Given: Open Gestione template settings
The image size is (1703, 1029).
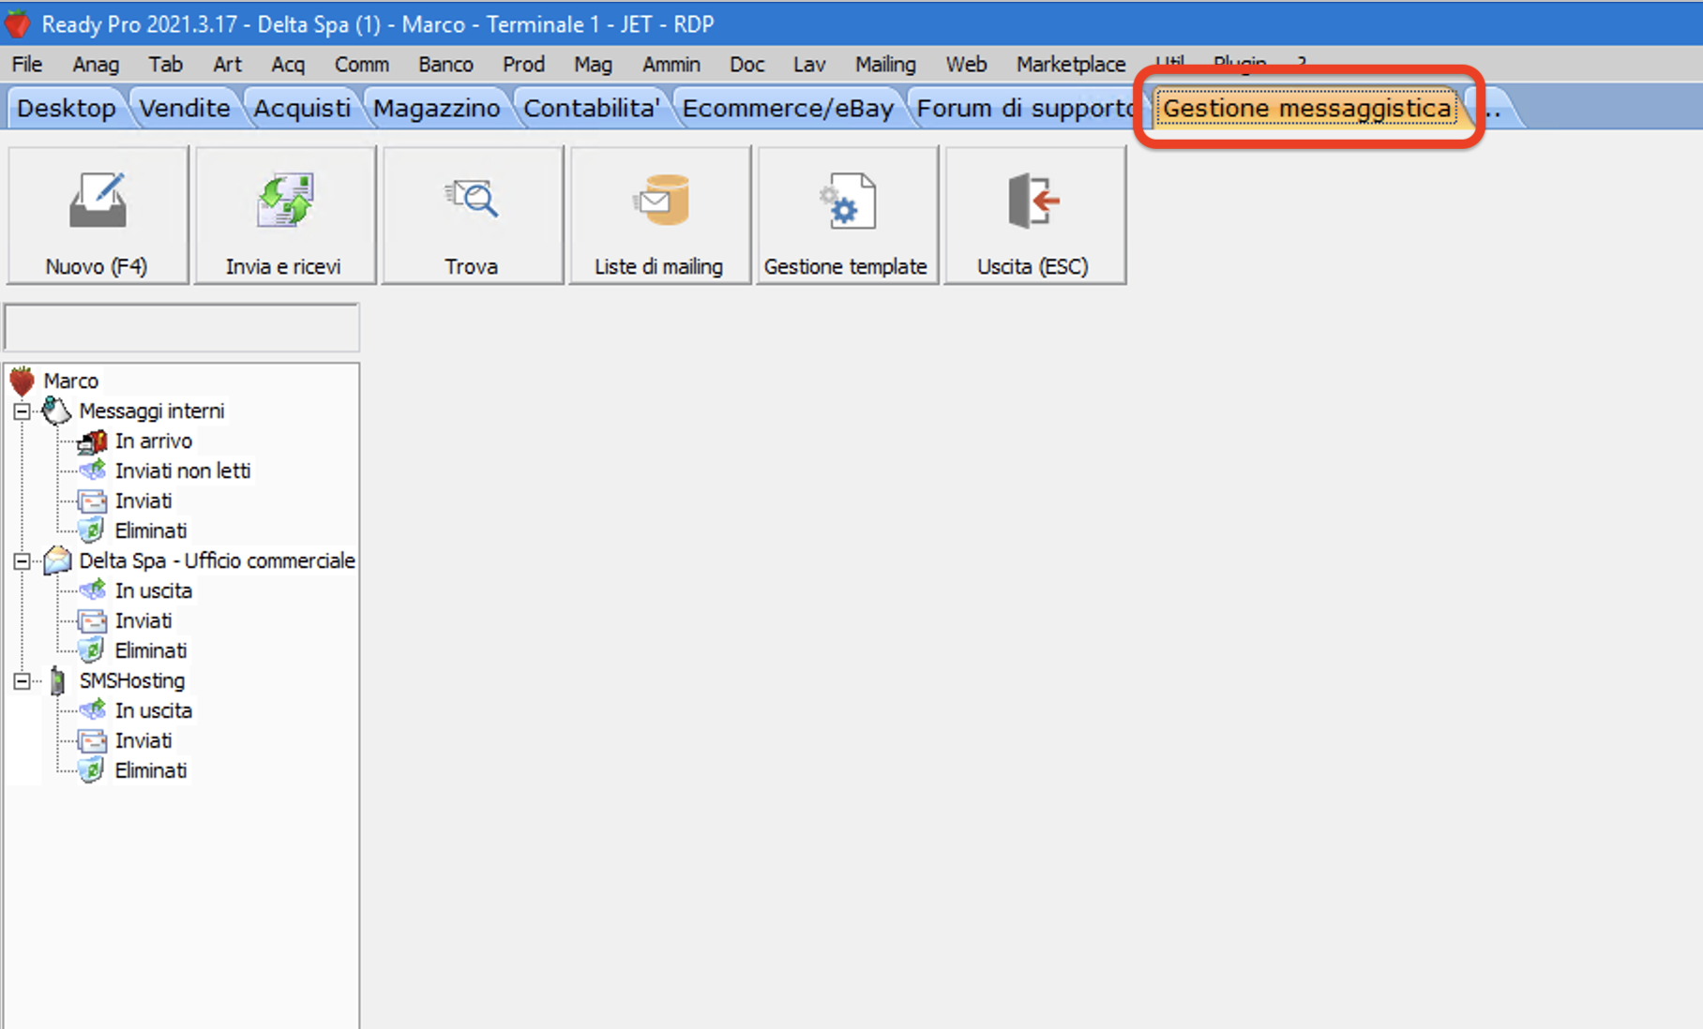Looking at the screenshot, I should click(x=848, y=215).
